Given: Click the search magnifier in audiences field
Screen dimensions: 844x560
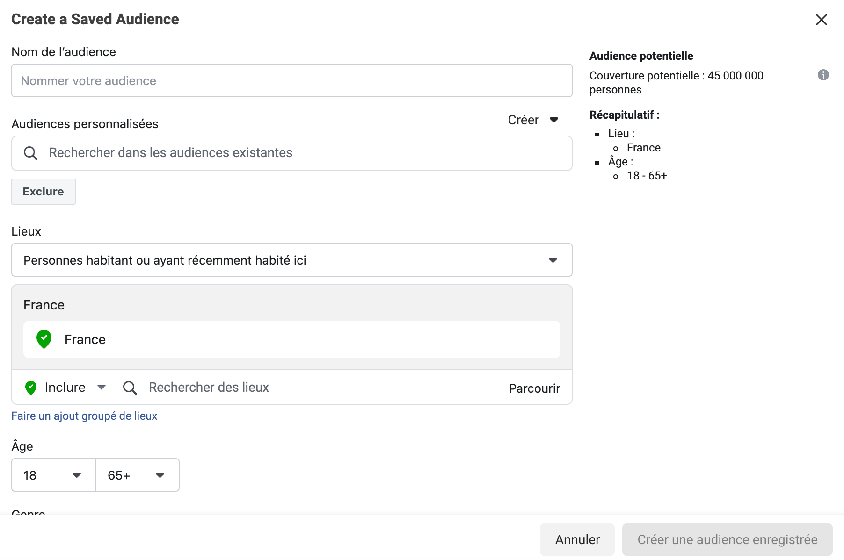Looking at the screenshot, I should 30,153.
